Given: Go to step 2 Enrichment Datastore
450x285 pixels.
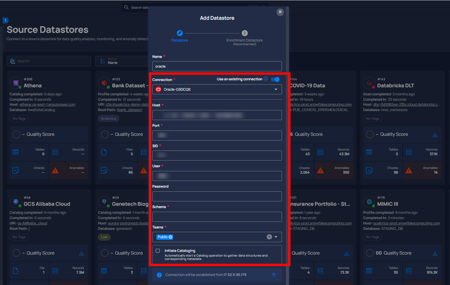Looking at the screenshot, I should tap(245, 33).
